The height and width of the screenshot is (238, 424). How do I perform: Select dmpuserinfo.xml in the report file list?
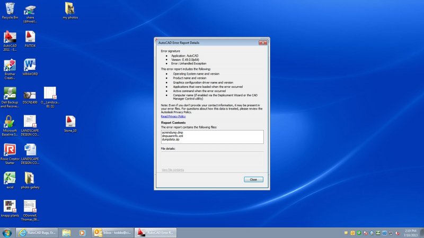172,136
